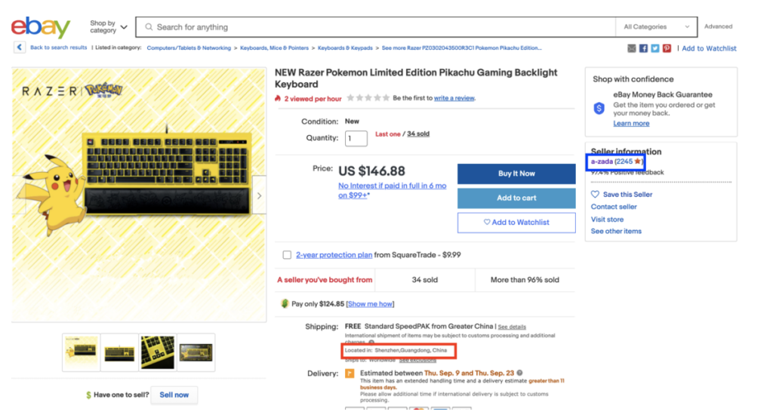Open the All Categories dropdown
Screen dimensions: 773x418
(657, 27)
